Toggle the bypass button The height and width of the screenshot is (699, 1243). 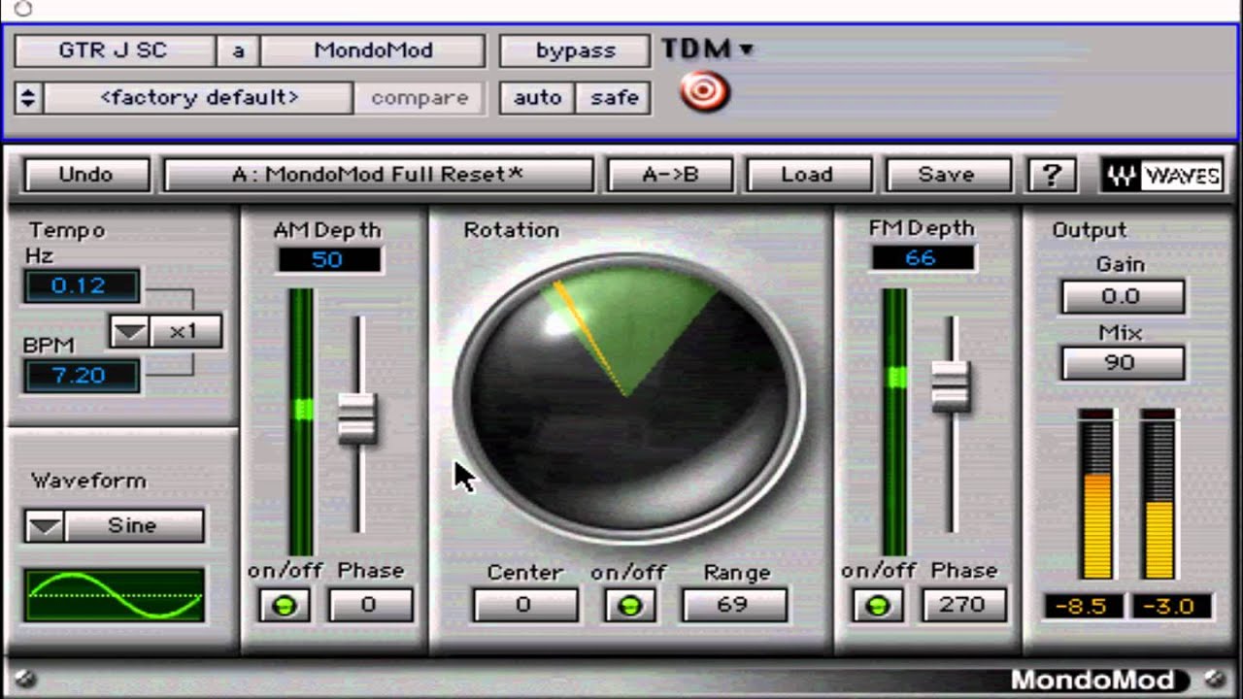pyautogui.click(x=575, y=50)
